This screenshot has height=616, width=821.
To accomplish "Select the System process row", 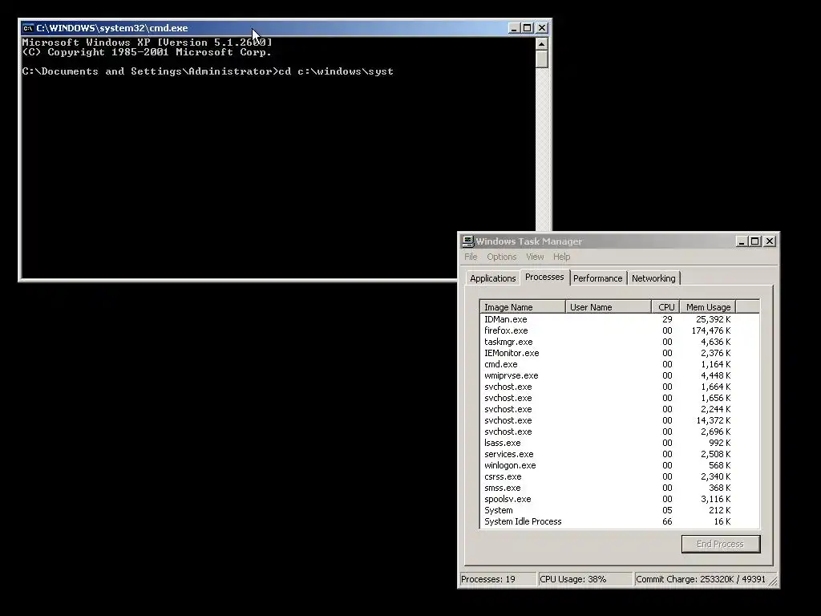I will point(620,510).
